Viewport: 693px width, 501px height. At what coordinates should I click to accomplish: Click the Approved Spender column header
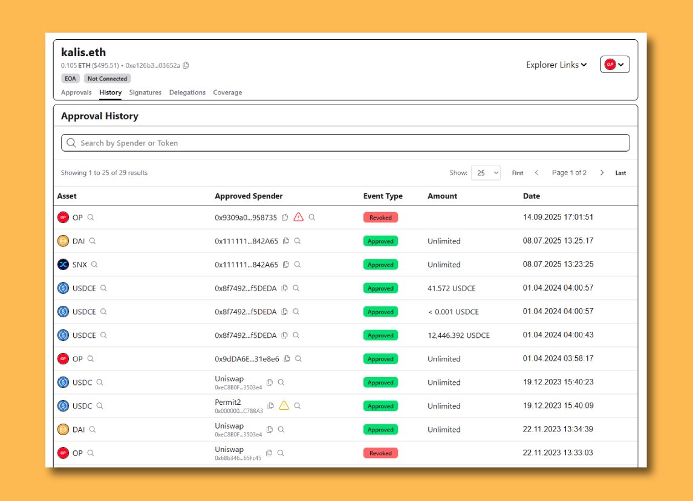pyautogui.click(x=249, y=196)
